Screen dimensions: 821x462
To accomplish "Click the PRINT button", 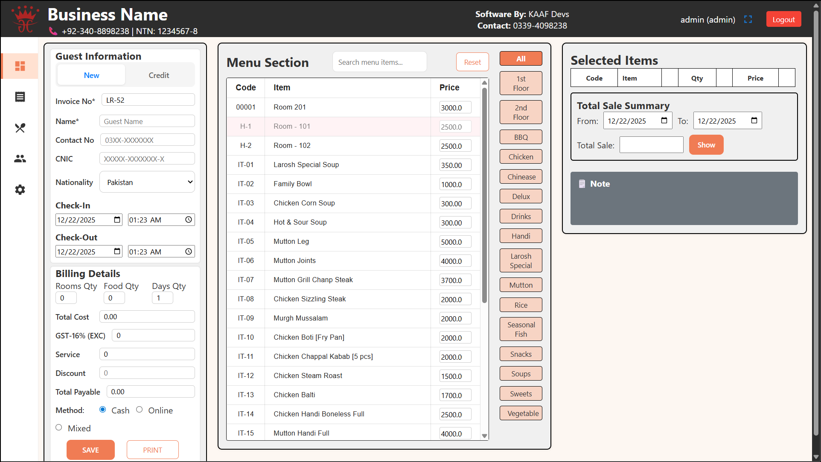I will pos(153,450).
